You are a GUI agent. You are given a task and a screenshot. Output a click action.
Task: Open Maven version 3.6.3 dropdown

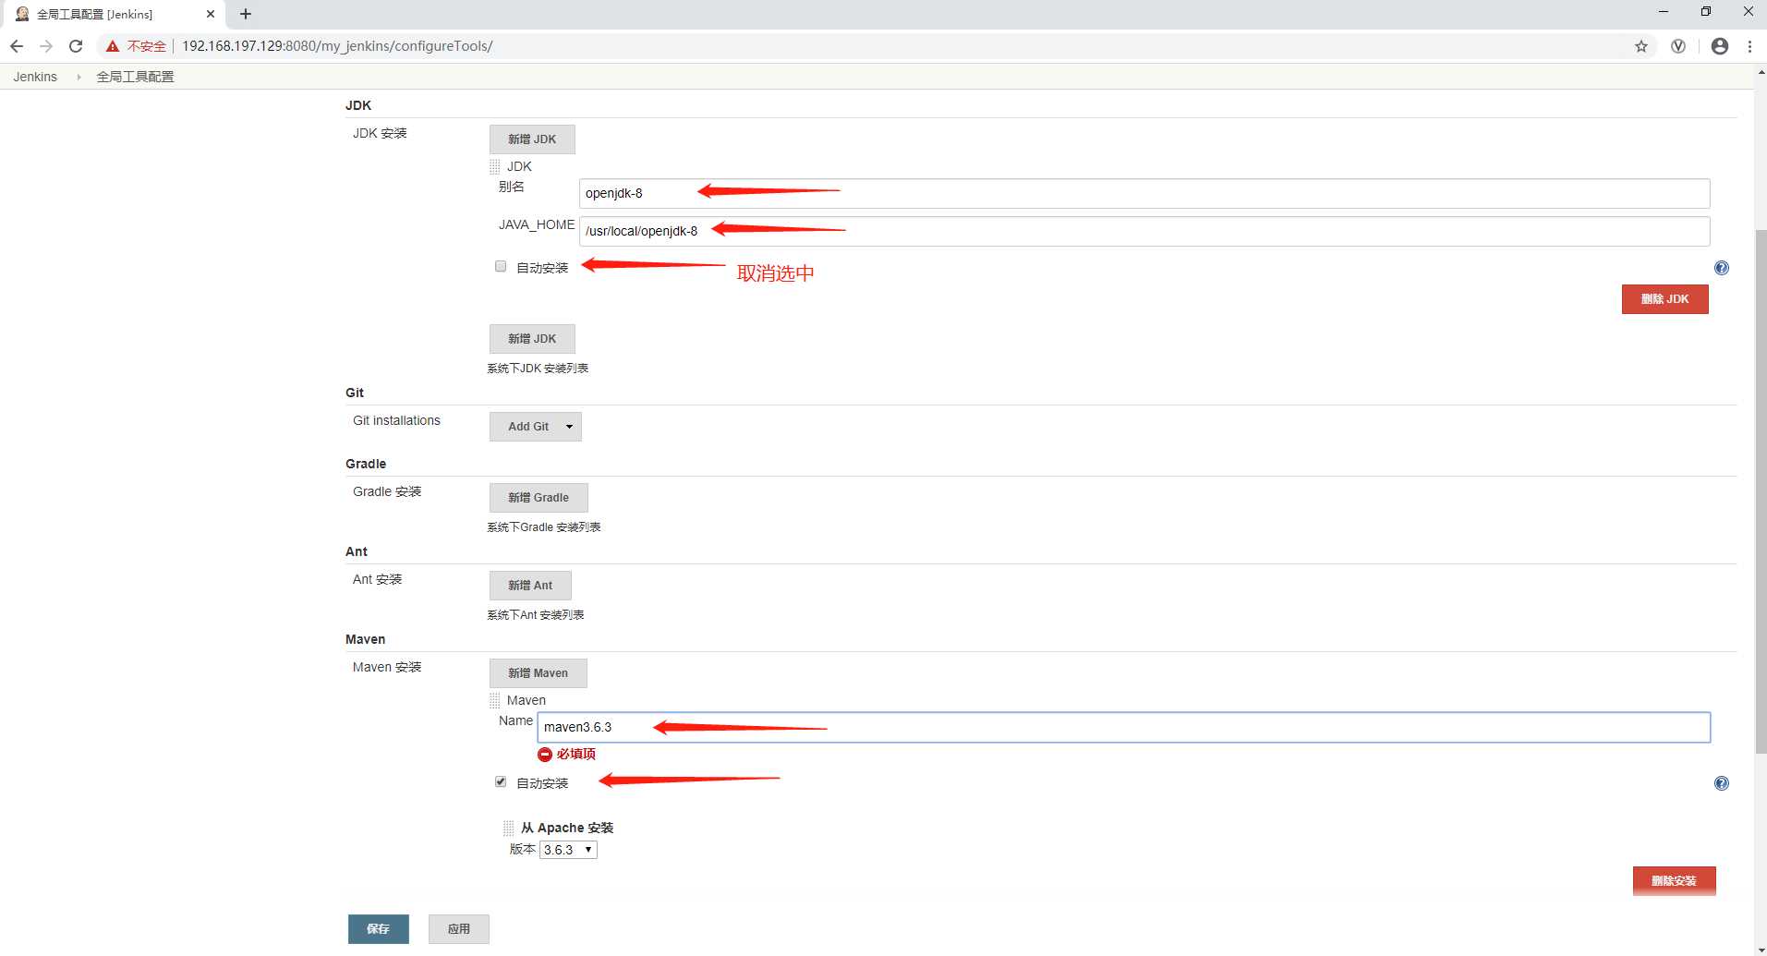click(x=568, y=850)
